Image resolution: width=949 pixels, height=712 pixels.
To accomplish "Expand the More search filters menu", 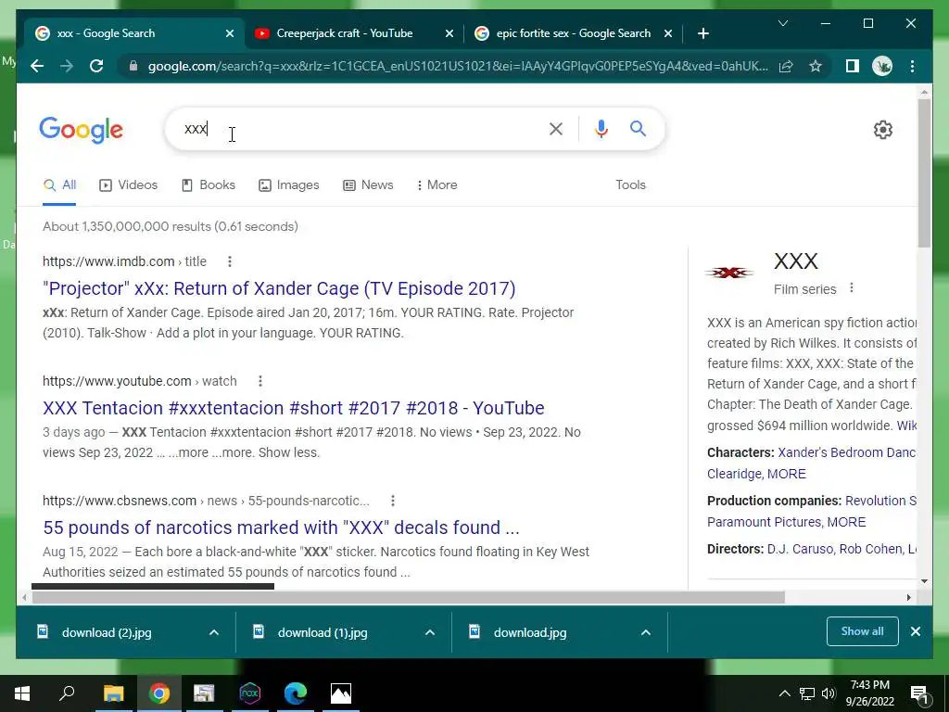I will (437, 185).
